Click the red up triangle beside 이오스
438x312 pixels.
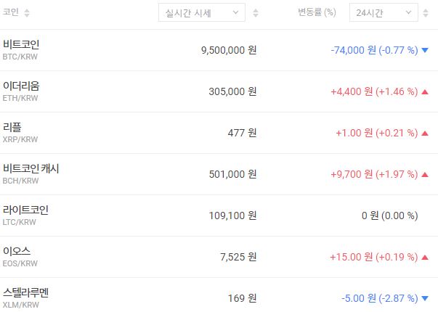tap(425, 258)
